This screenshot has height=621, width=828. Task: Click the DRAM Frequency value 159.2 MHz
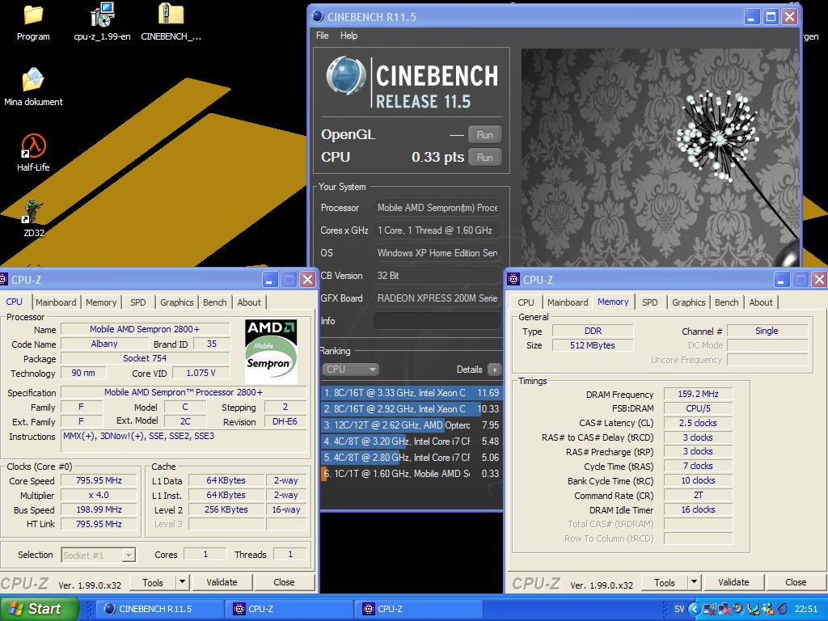coord(698,394)
